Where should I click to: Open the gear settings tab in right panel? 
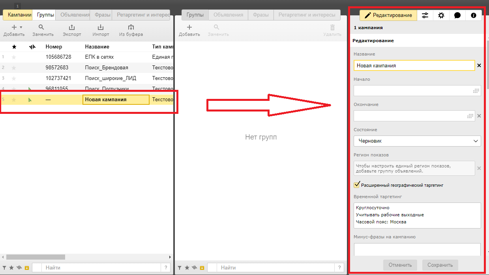coord(441,15)
